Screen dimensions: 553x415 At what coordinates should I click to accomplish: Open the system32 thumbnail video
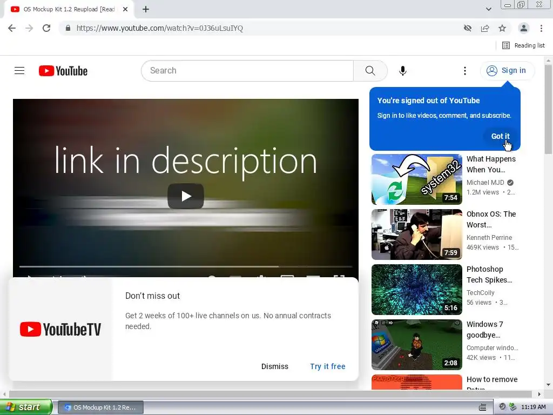click(417, 179)
